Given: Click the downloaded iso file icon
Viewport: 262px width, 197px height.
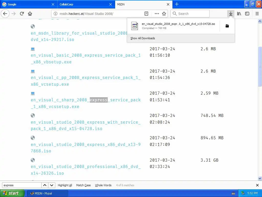Looking at the screenshot, I should click(x=135, y=26).
